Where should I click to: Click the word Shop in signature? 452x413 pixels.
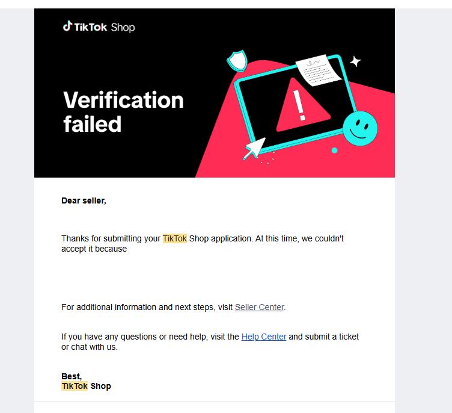click(100, 386)
